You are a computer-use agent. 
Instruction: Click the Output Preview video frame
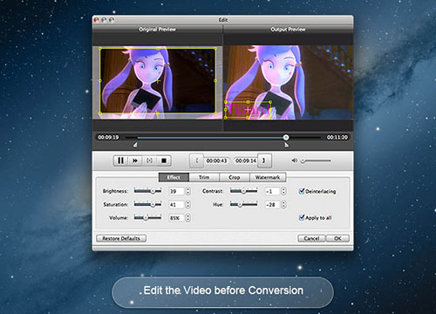click(x=289, y=82)
